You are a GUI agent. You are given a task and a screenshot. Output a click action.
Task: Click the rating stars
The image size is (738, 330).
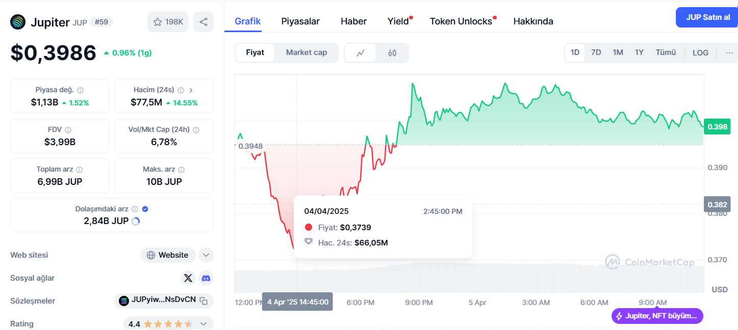(168, 324)
